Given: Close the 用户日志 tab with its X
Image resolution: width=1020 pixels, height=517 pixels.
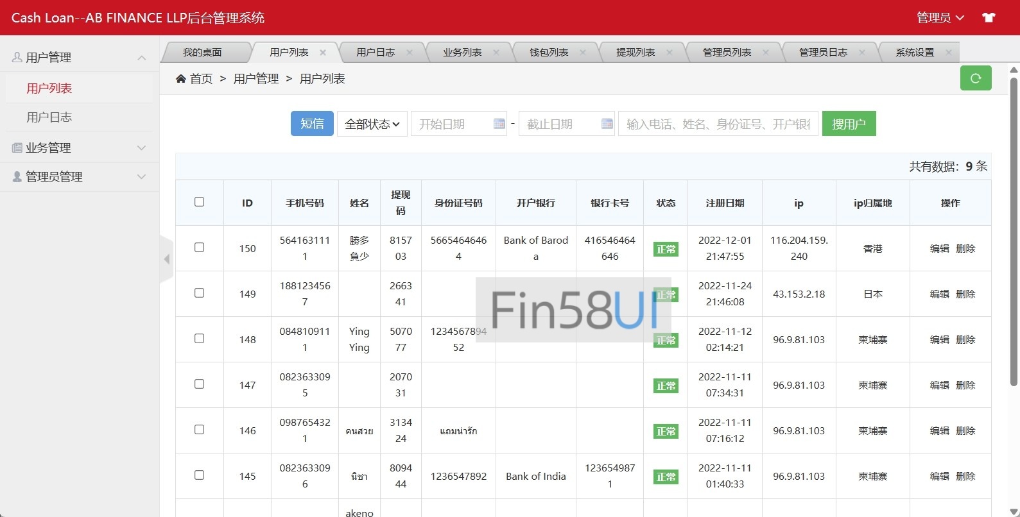Looking at the screenshot, I should 410,53.
